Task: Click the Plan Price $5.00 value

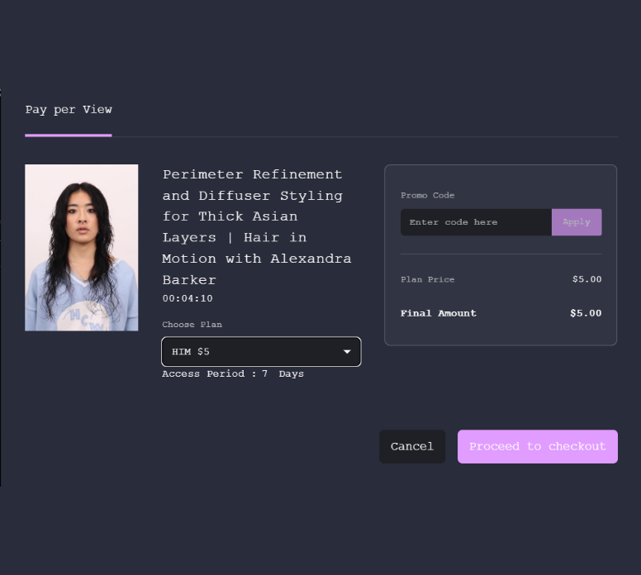Action: pyautogui.click(x=586, y=280)
